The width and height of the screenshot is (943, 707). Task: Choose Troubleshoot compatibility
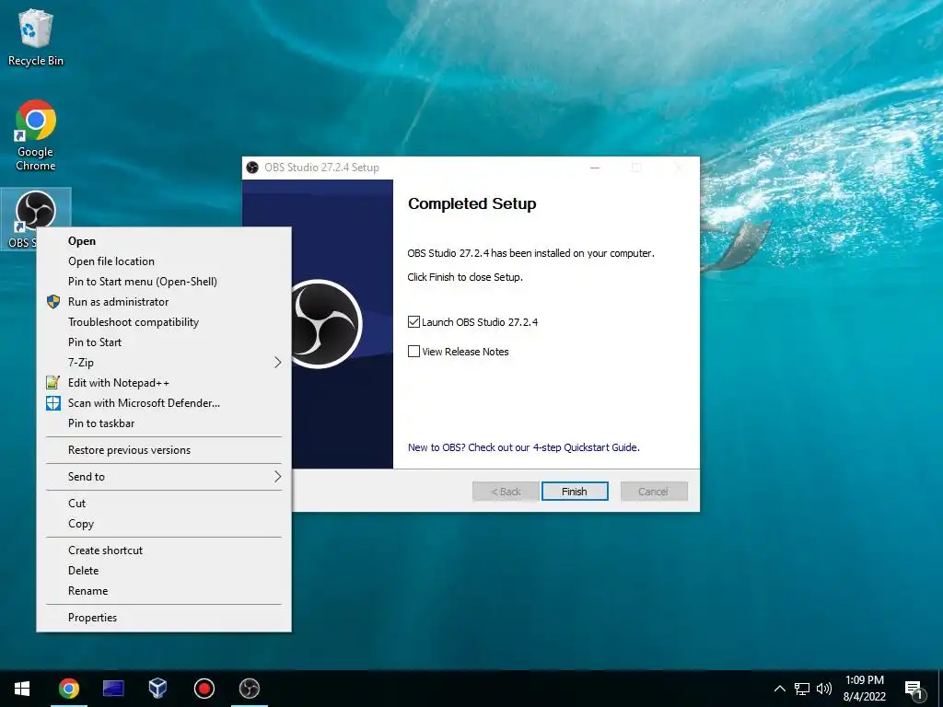(x=164, y=322)
